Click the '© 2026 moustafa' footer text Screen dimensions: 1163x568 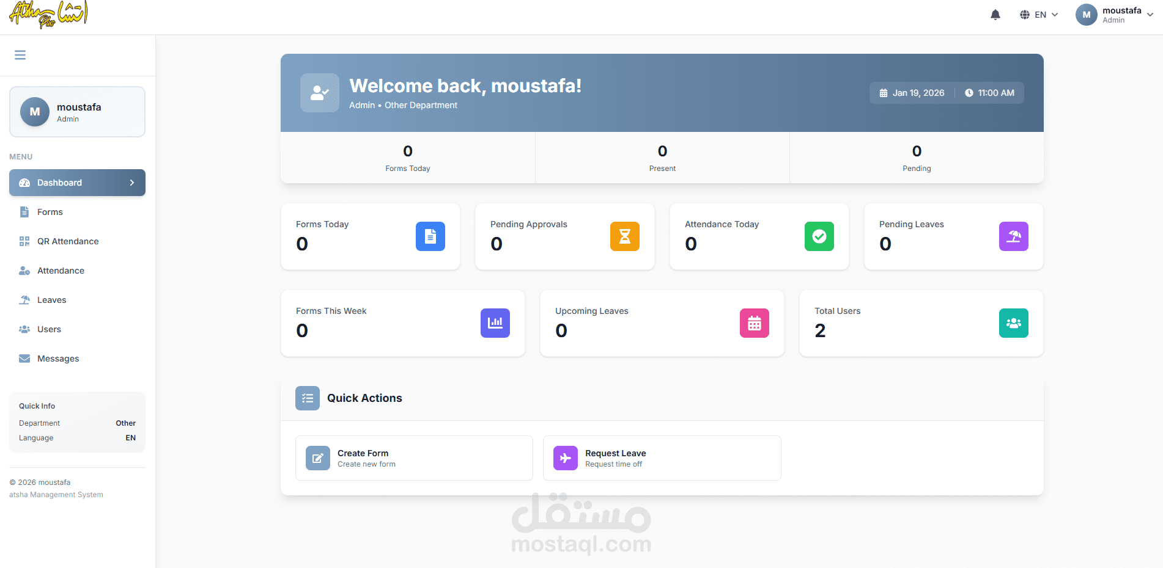click(x=40, y=482)
